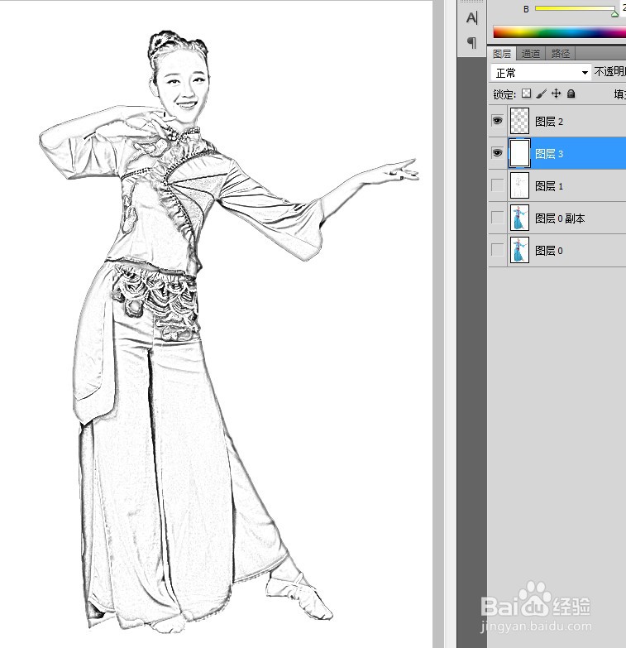
Task: Click the 图层 3 white thumbnail
Action: tap(519, 153)
